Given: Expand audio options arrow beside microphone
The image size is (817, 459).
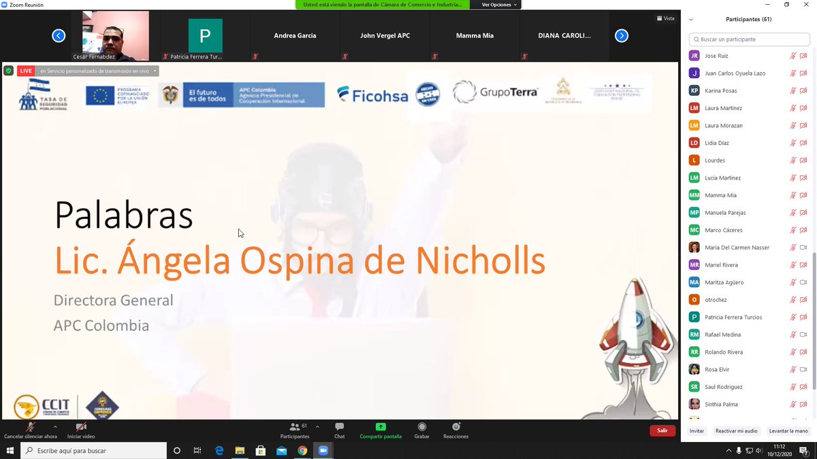Looking at the screenshot, I should click(x=55, y=426).
